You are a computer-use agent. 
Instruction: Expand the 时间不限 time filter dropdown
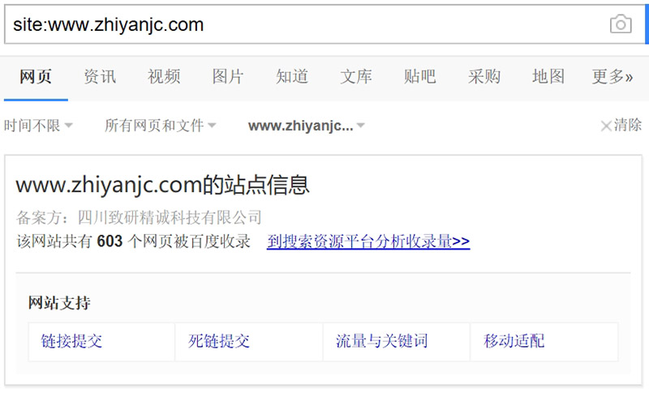pyautogui.click(x=38, y=126)
